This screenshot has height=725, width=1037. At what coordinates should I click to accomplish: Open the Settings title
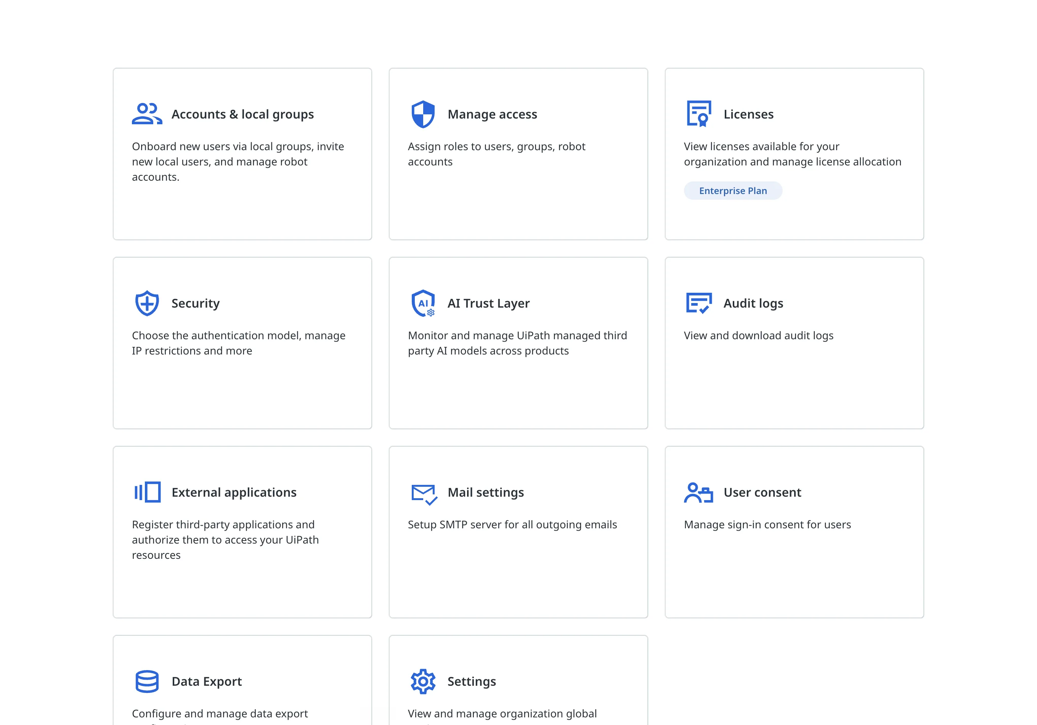pos(472,682)
